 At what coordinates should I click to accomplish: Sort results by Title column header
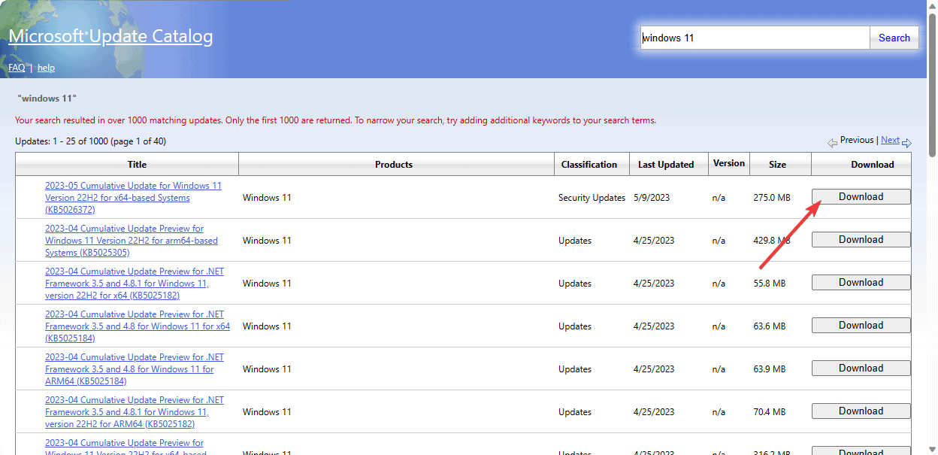pos(137,164)
